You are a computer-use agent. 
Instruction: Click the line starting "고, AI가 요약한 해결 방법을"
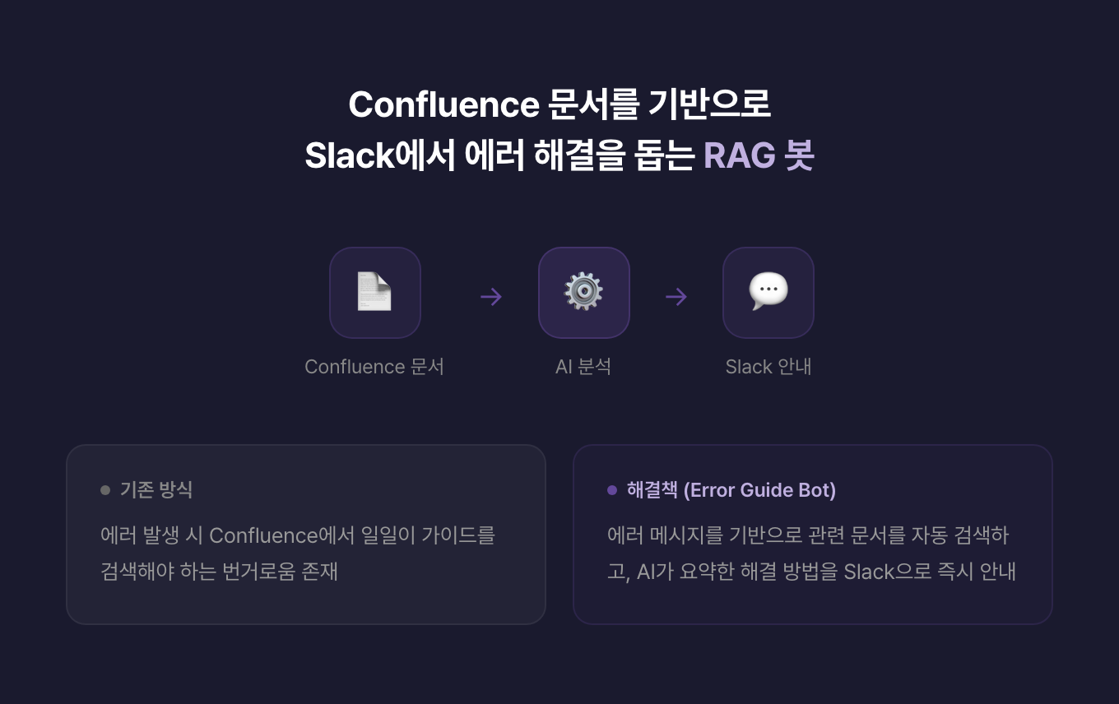pyautogui.click(x=811, y=572)
